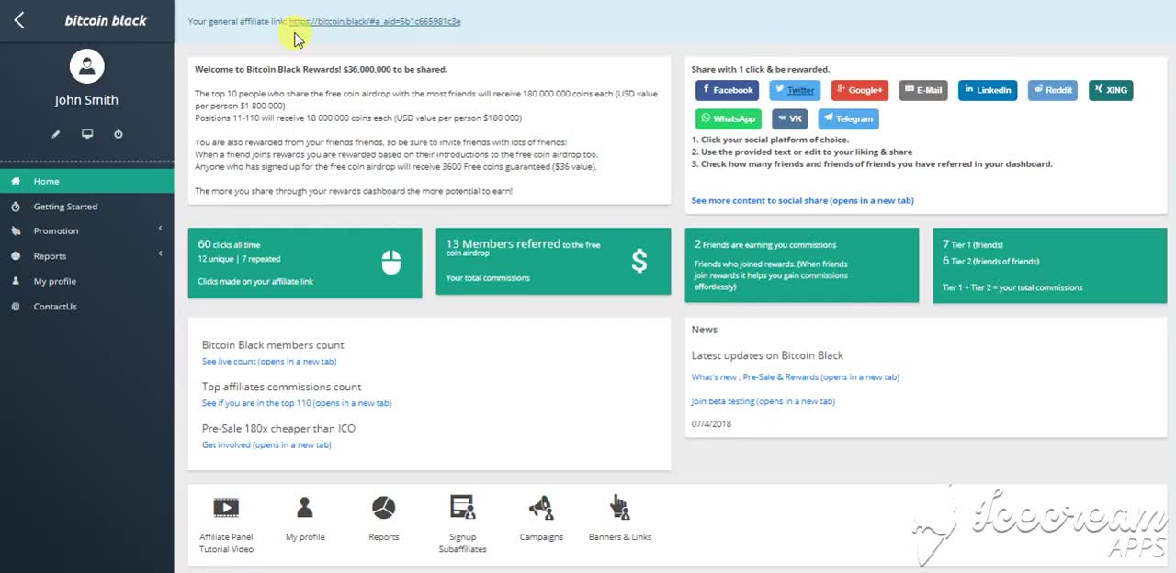Screen dimensions: 1176x573
Task: Go to My profile in sidebar
Action: click(86, 281)
